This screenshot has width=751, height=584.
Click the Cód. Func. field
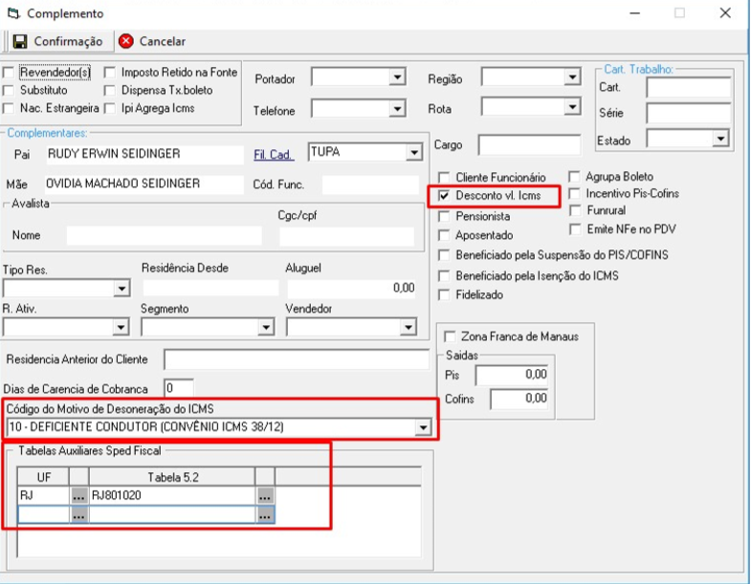(x=370, y=184)
